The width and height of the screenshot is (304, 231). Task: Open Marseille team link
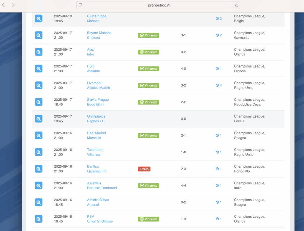tap(94, 138)
